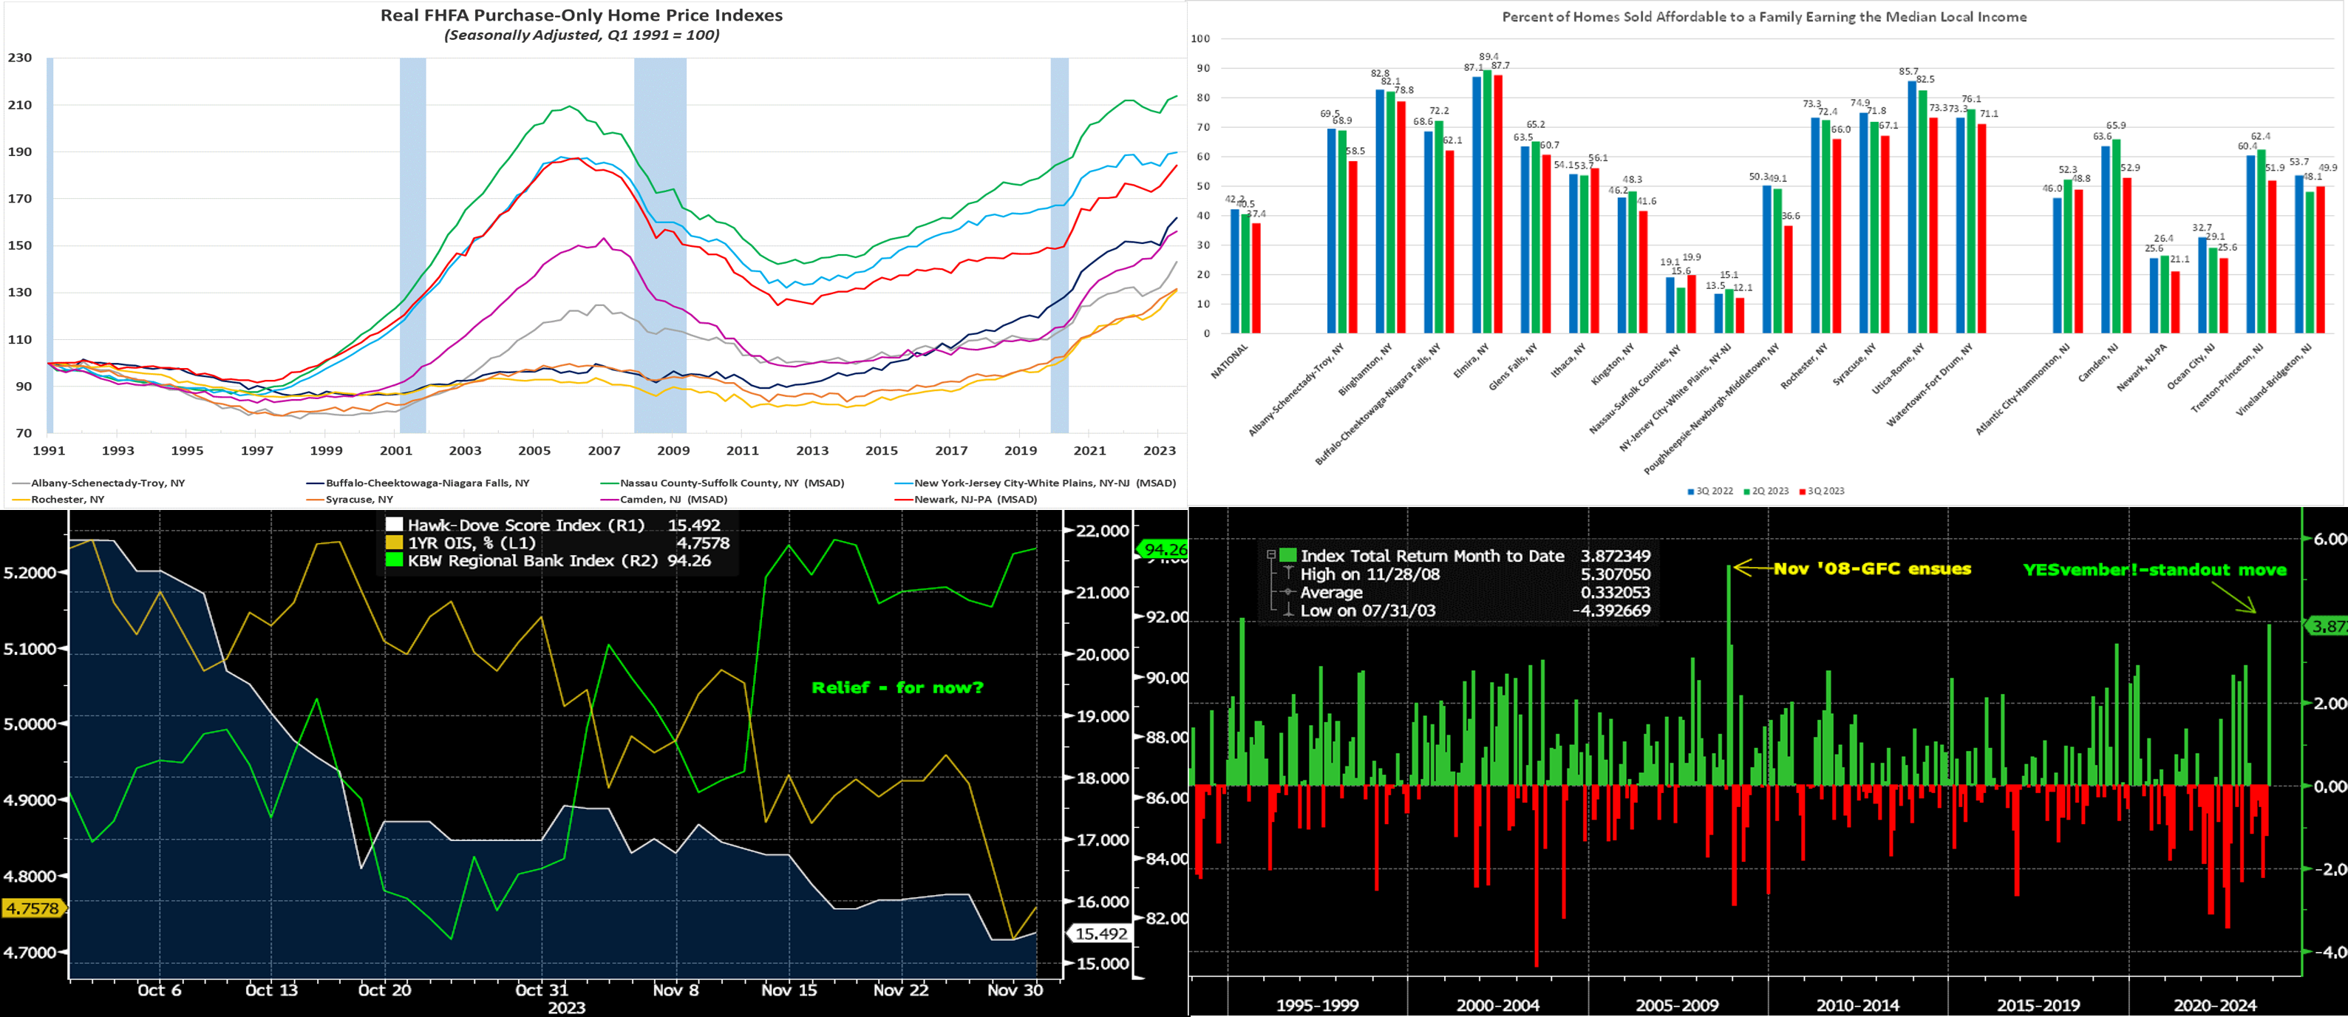Image resolution: width=2348 pixels, height=1017 pixels.
Task: Collapse the Index Total Return legend tree
Action: coord(1270,555)
